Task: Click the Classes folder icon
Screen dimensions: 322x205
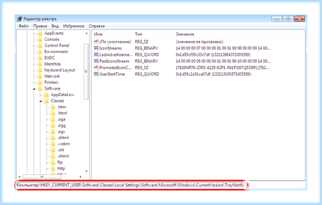Action: tap(47, 101)
